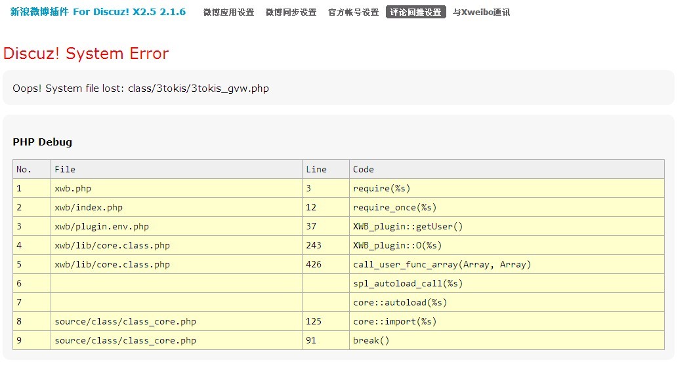The width and height of the screenshot is (693, 369).
Task: Open the 官方帐号设置 tab
Action: (x=353, y=12)
